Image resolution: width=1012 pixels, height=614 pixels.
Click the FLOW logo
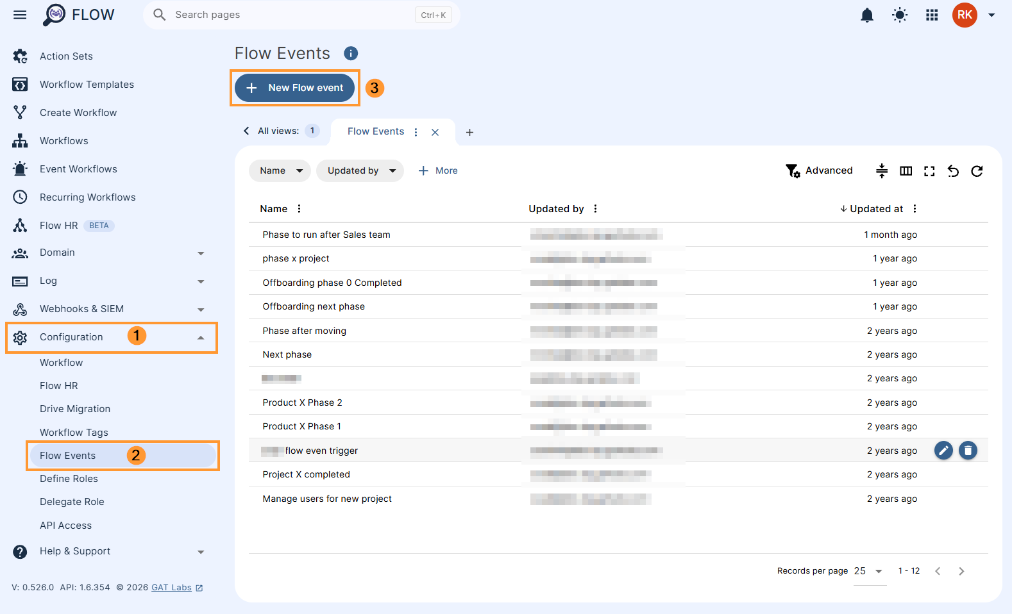pos(78,15)
